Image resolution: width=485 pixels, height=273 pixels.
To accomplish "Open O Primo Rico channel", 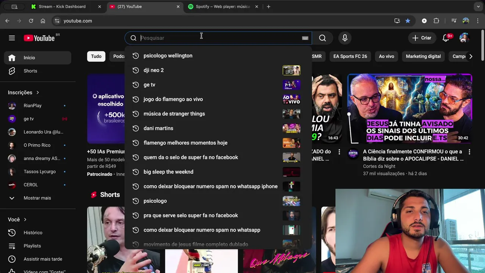I will pyautogui.click(x=38, y=145).
